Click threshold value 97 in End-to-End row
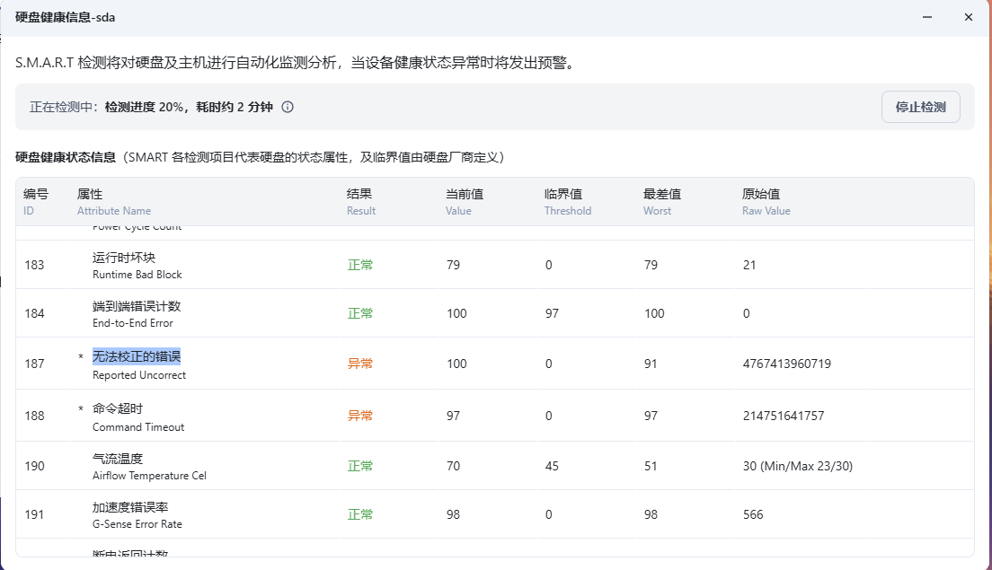This screenshot has height=570, width=992. pyautogui.click(x=552, y=313)
